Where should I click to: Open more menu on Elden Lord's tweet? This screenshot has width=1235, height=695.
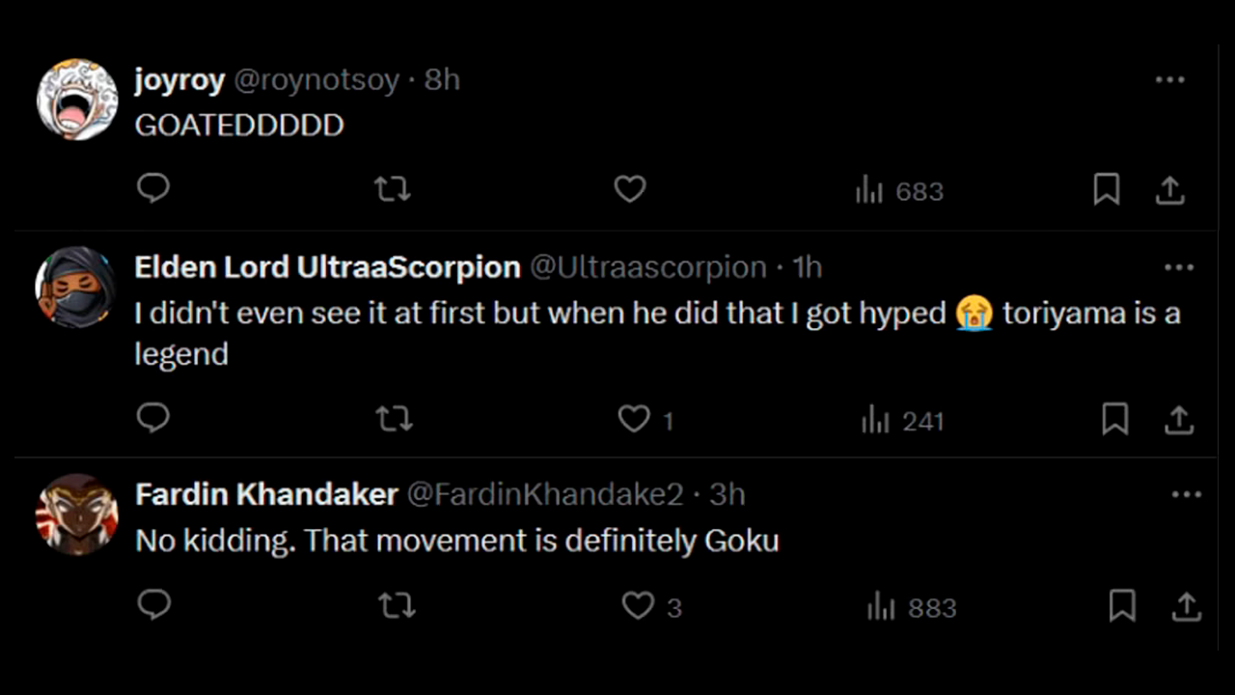click(1179, 267)
